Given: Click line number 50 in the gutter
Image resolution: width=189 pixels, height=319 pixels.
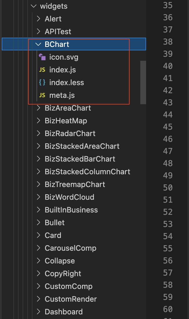Looking at the screenshot, I should [x=168, y=188].
